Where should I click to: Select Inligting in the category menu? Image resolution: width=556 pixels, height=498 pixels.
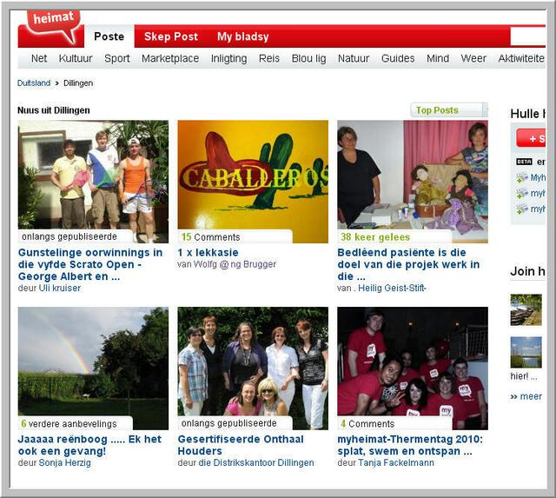click(x=229, y=58)
